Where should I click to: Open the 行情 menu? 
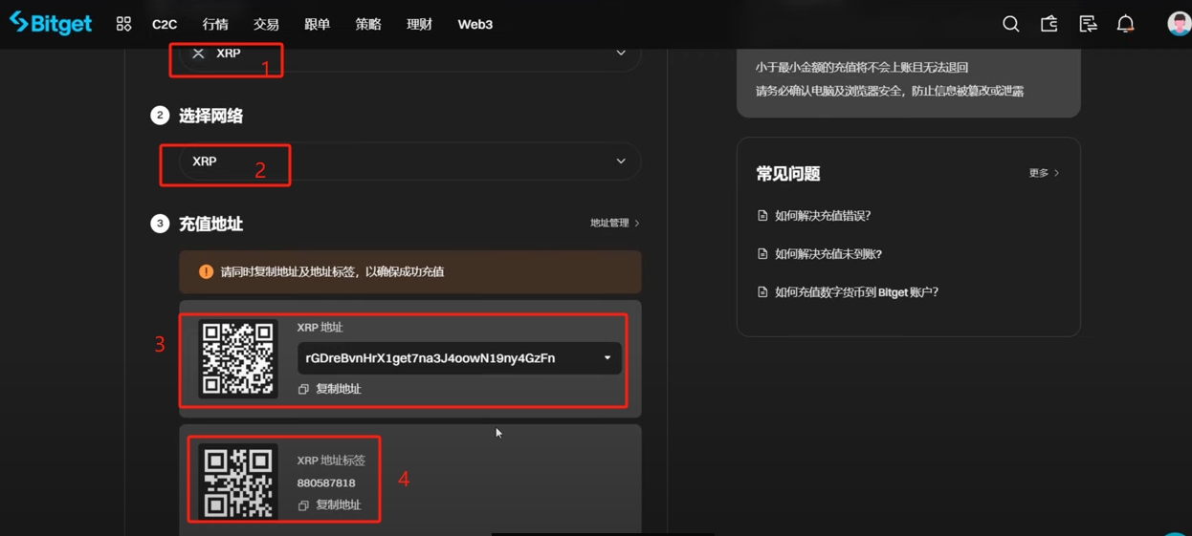point(215,24)
